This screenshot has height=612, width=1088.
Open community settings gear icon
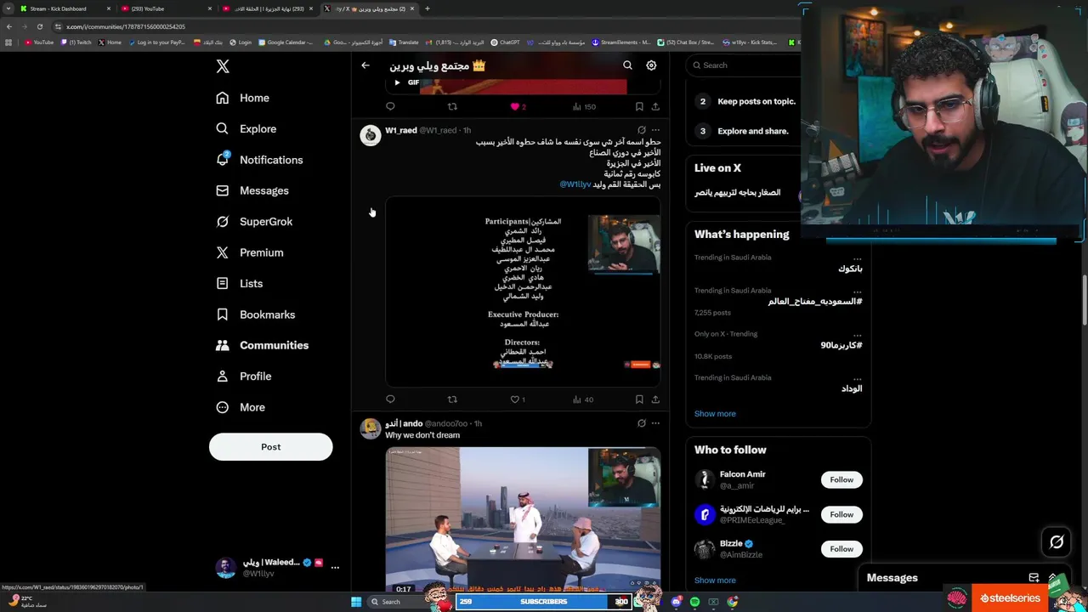(651, 65)
